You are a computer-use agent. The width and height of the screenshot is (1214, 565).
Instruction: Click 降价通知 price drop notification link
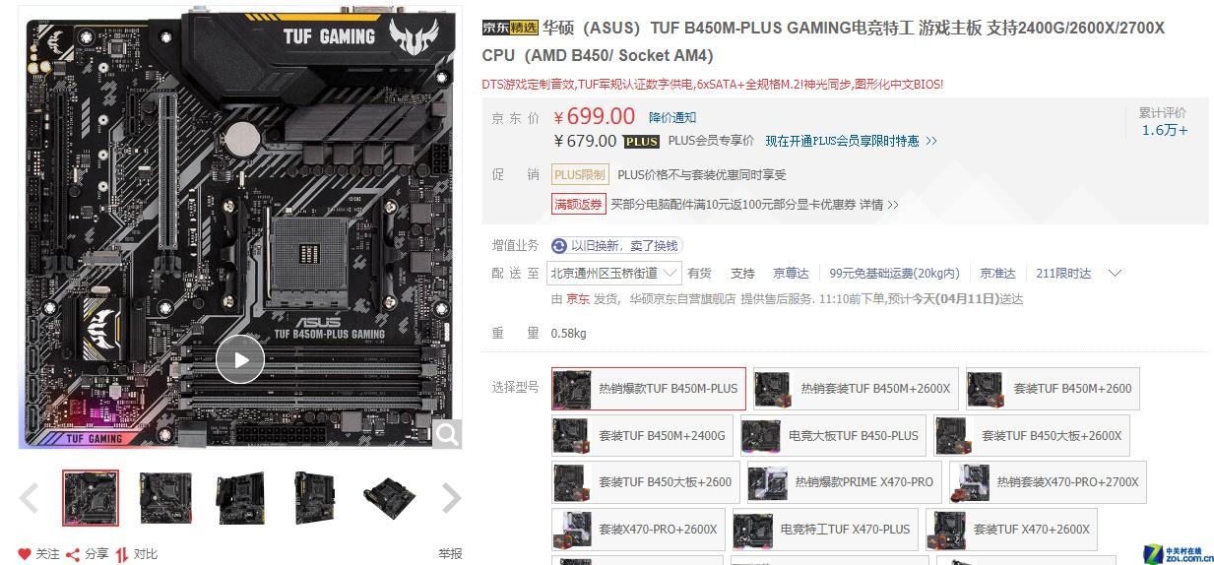point(672,118)
